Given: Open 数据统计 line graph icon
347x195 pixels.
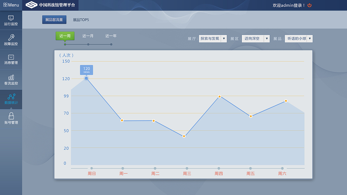Looking at the screenshot, I should (11, 97).
